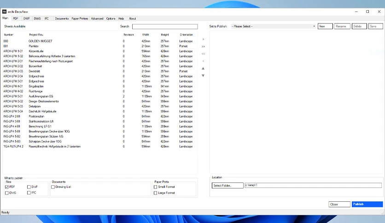
Task: Click the Save set button
Action: click(375, 26)
